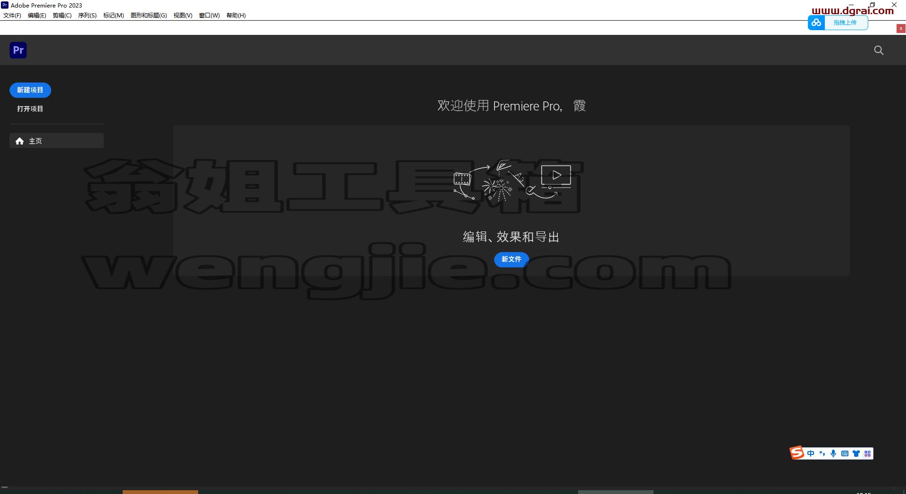Screen dimensions: 906x494
Task: Open the 图形和标题(G) menu
Action: [x=149, y=16]
